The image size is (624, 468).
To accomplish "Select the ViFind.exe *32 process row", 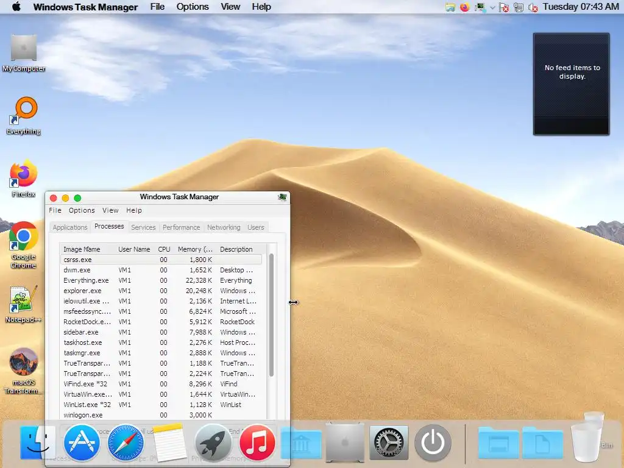I will tap(161, 384).
